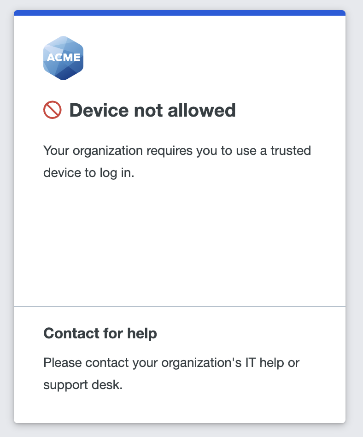Click the words "IT help" in footer
The image size is (363, 437).
point(267,362)
